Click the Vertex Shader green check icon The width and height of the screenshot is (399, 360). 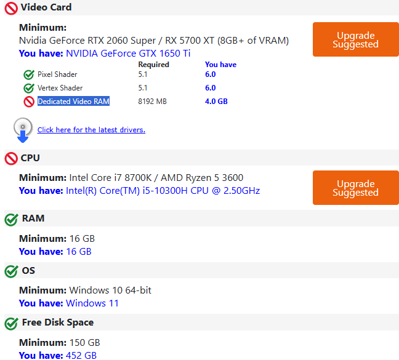(x=29, y=88)
